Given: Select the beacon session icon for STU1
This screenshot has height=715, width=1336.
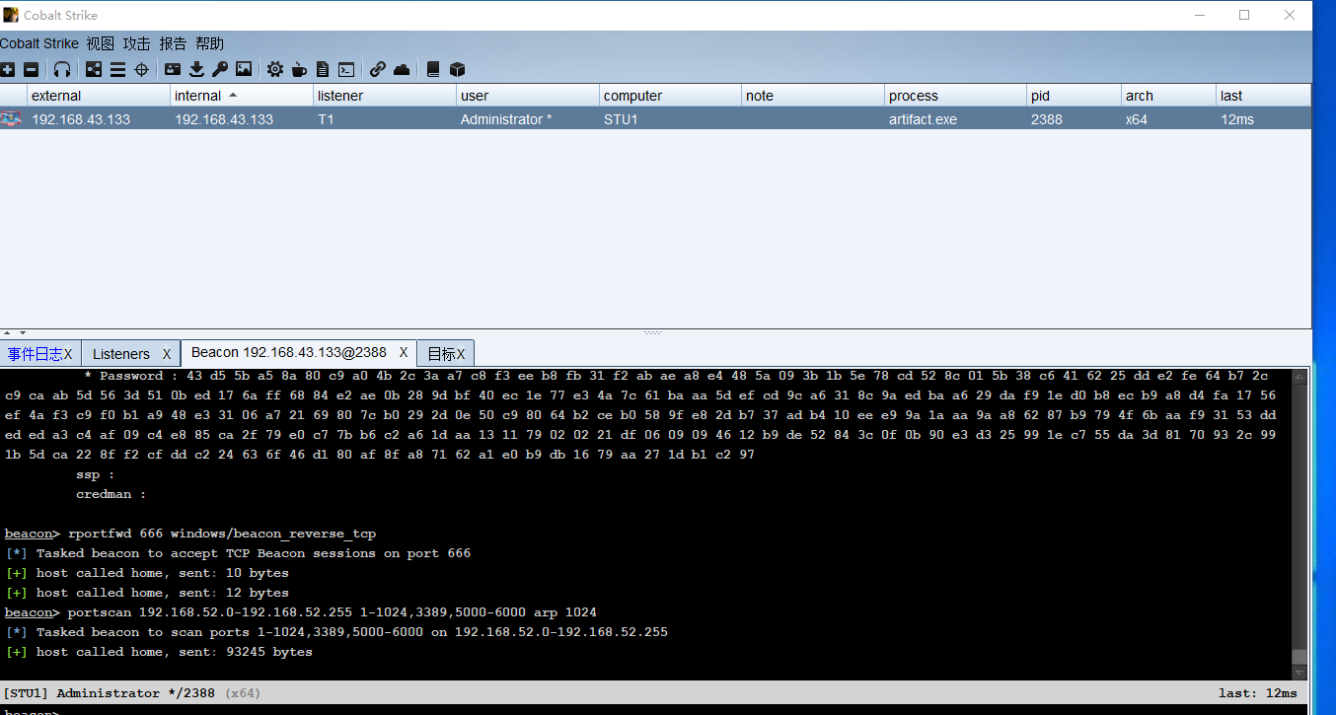Looking at the screenshot, I should pyautogui.click(x=11, y=119).
